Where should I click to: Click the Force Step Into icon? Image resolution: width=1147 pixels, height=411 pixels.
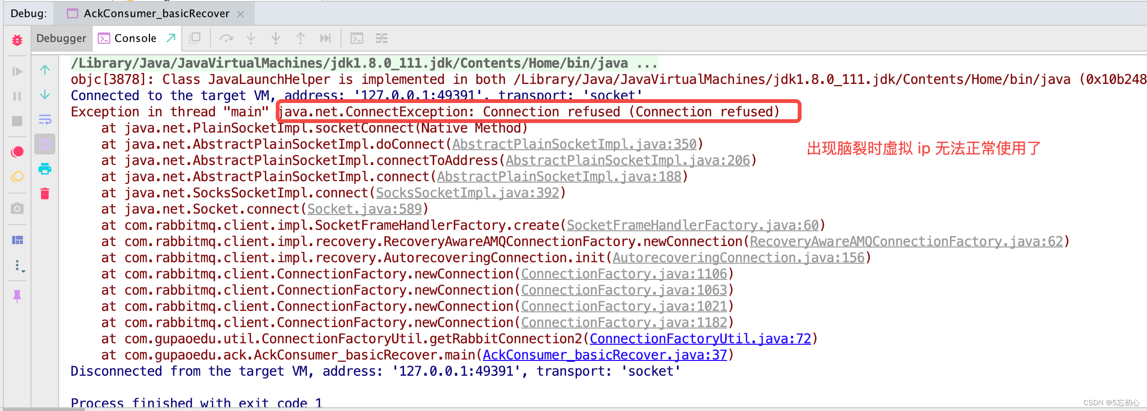pos(276,38)
